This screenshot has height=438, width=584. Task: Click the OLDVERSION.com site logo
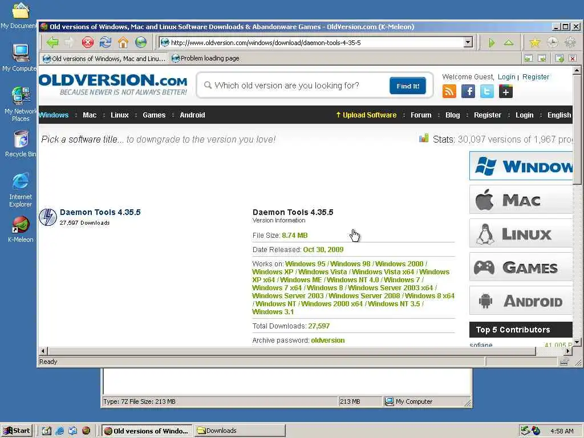pyautogui.click(x=113, y=84)
